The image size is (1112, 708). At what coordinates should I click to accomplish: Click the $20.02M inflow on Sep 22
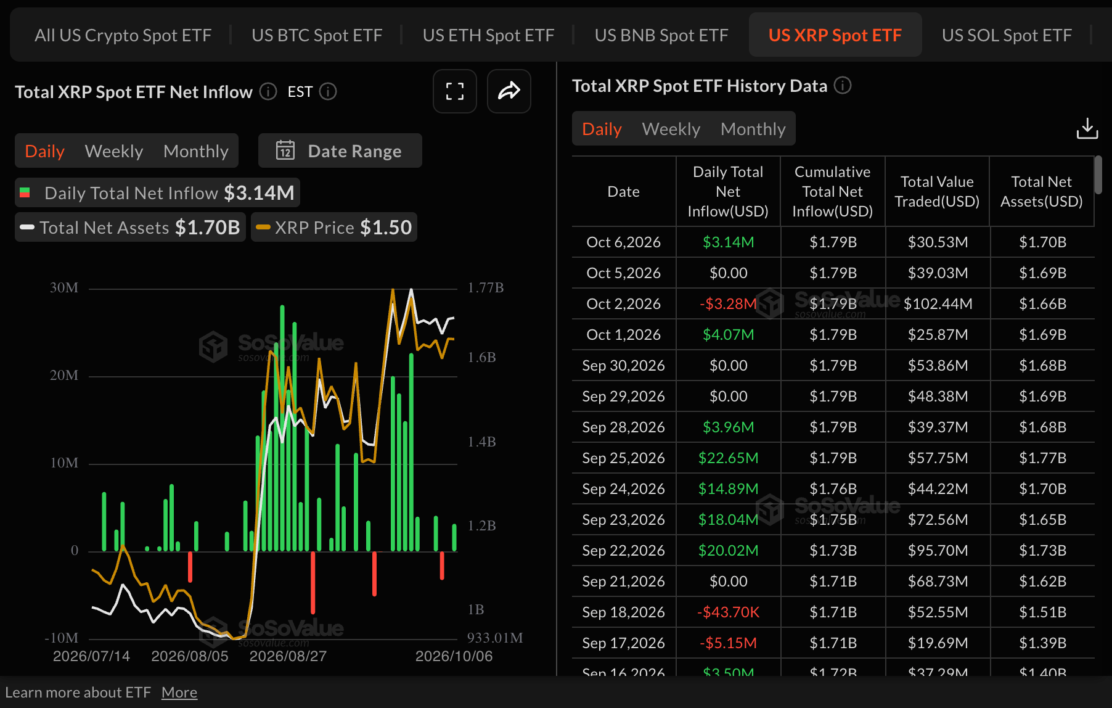728,551
